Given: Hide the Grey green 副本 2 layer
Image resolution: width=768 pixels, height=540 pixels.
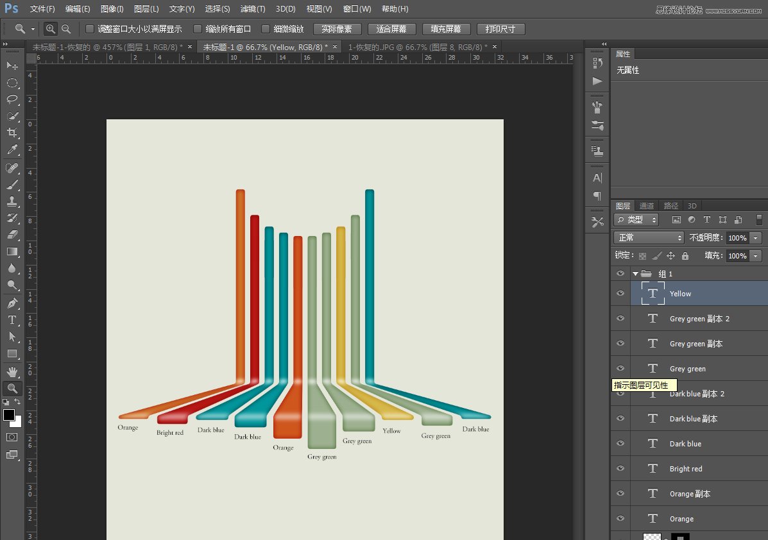Looking at the screenshot, I should 620,318.
